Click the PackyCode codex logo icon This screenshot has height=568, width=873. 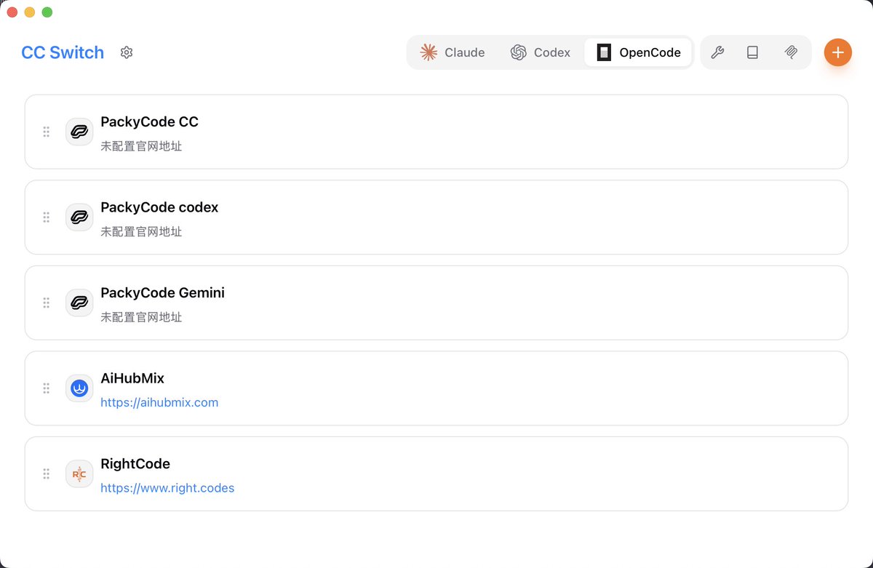point(79,217)
